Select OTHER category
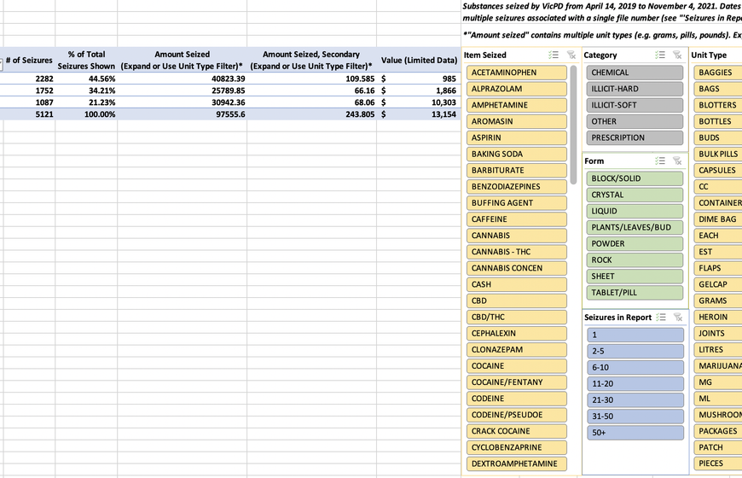 [635, 121]
